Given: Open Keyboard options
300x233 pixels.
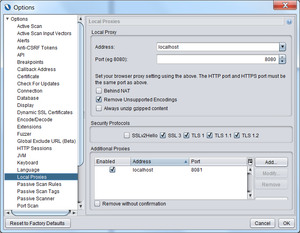Looking at the screenshot, I should coord(28,163).
